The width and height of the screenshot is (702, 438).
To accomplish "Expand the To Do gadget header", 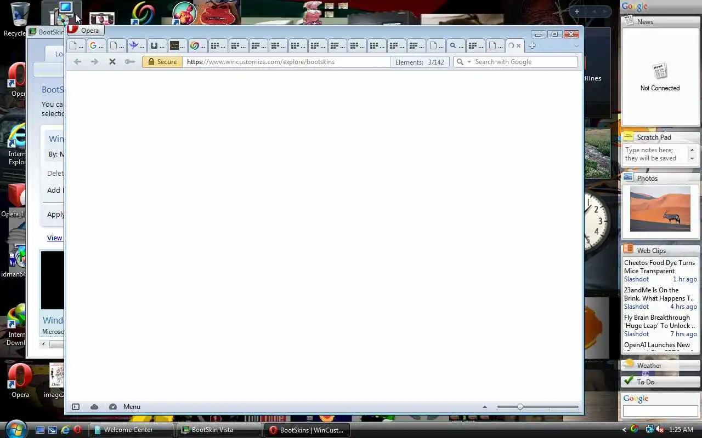I will point(660,382).
